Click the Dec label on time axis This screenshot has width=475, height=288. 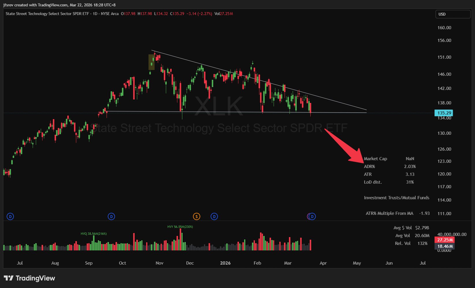coord(190,263)
